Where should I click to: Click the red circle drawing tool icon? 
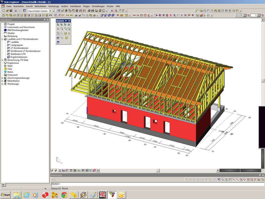click(145, 15)
